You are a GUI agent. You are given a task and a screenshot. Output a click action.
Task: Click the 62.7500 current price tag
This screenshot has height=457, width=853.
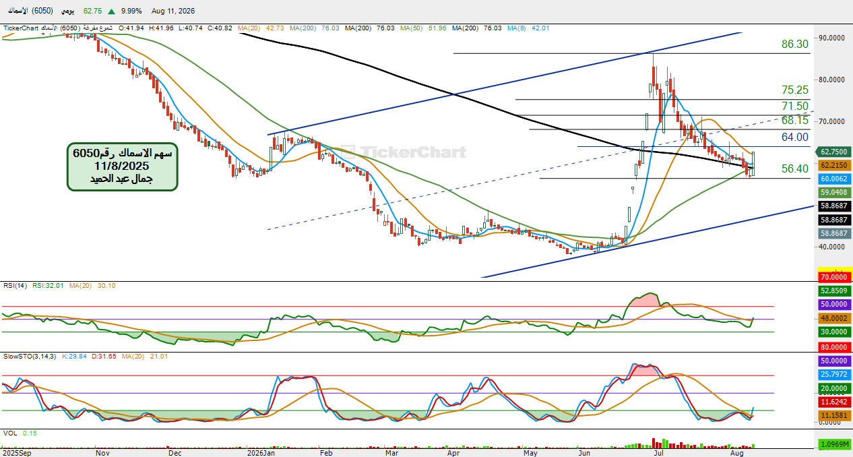coord(834,152)
